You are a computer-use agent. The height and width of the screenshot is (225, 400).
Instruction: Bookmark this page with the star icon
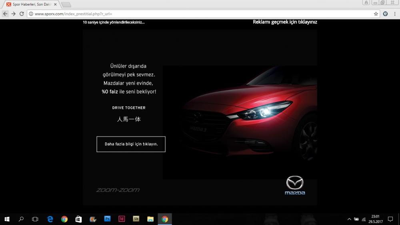point(376,14)
